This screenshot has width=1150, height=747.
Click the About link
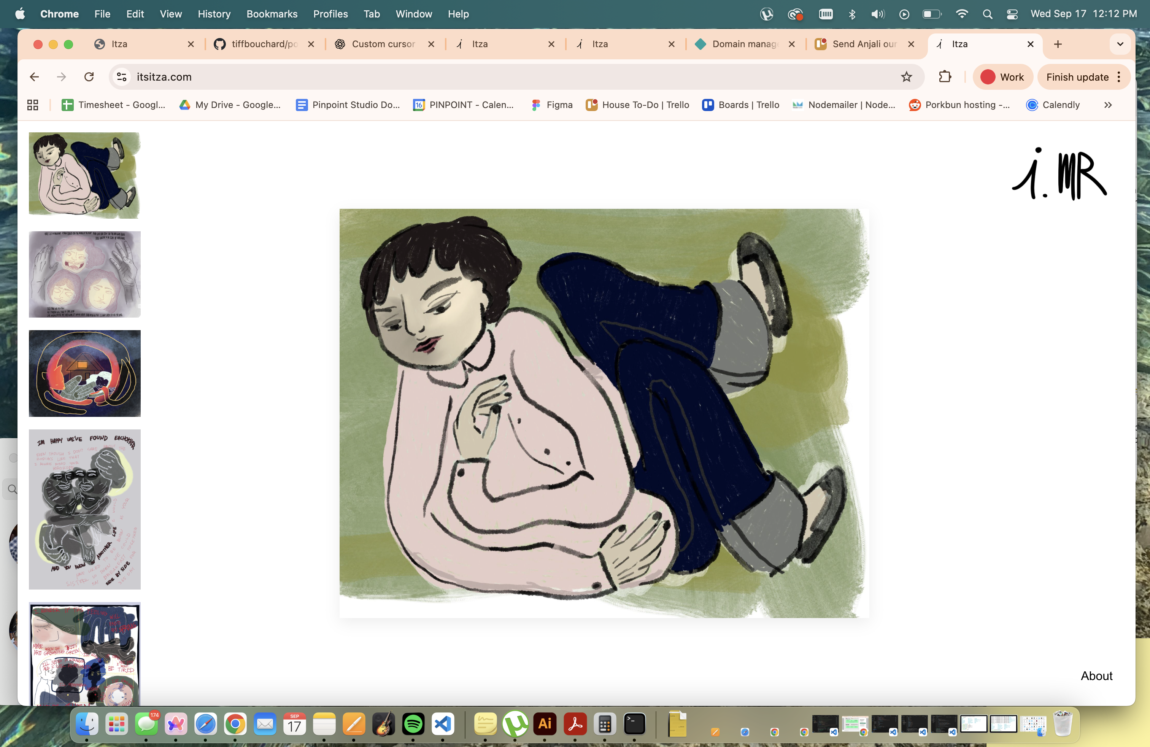(x=1096, y=675)
